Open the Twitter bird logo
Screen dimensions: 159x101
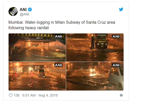tap(121, 9)
